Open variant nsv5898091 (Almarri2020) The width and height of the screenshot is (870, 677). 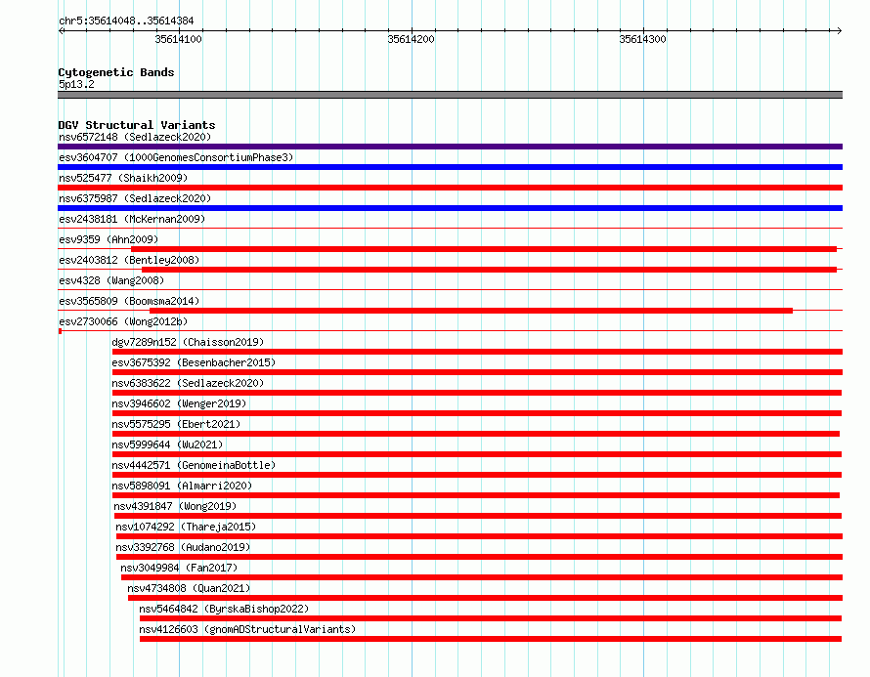pos(182,486)
